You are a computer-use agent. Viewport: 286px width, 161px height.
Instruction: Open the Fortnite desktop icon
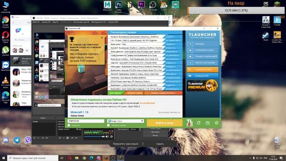(x=277, y=21)
